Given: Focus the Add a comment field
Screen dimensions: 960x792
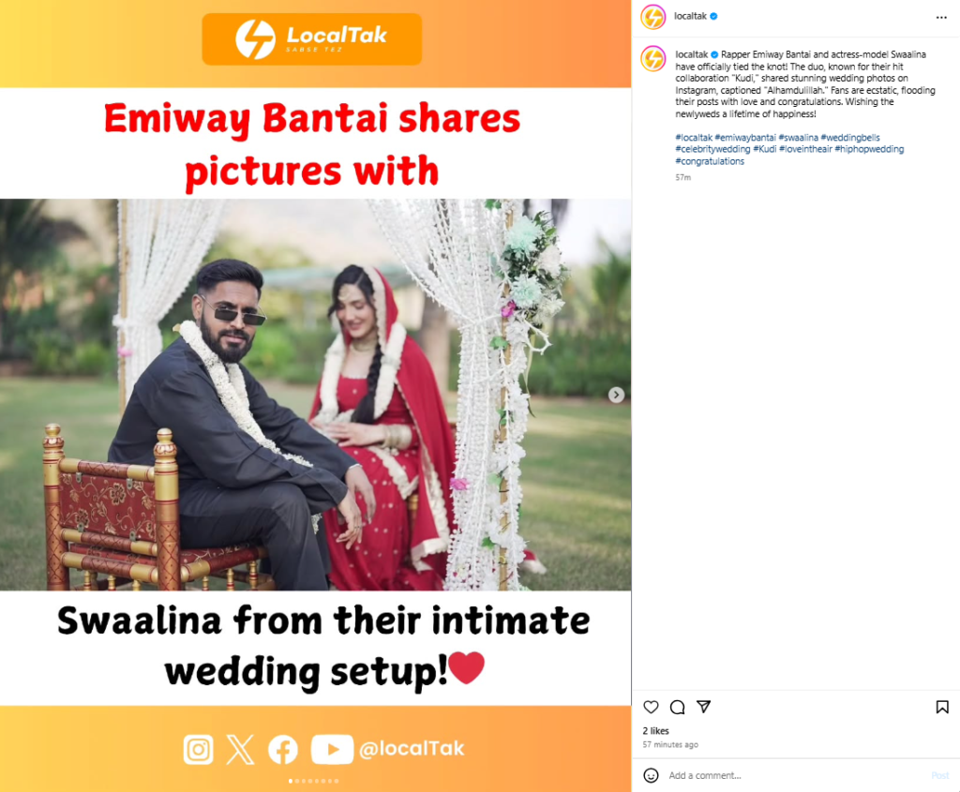Looking at the screenshot, I should pos(796,775).
